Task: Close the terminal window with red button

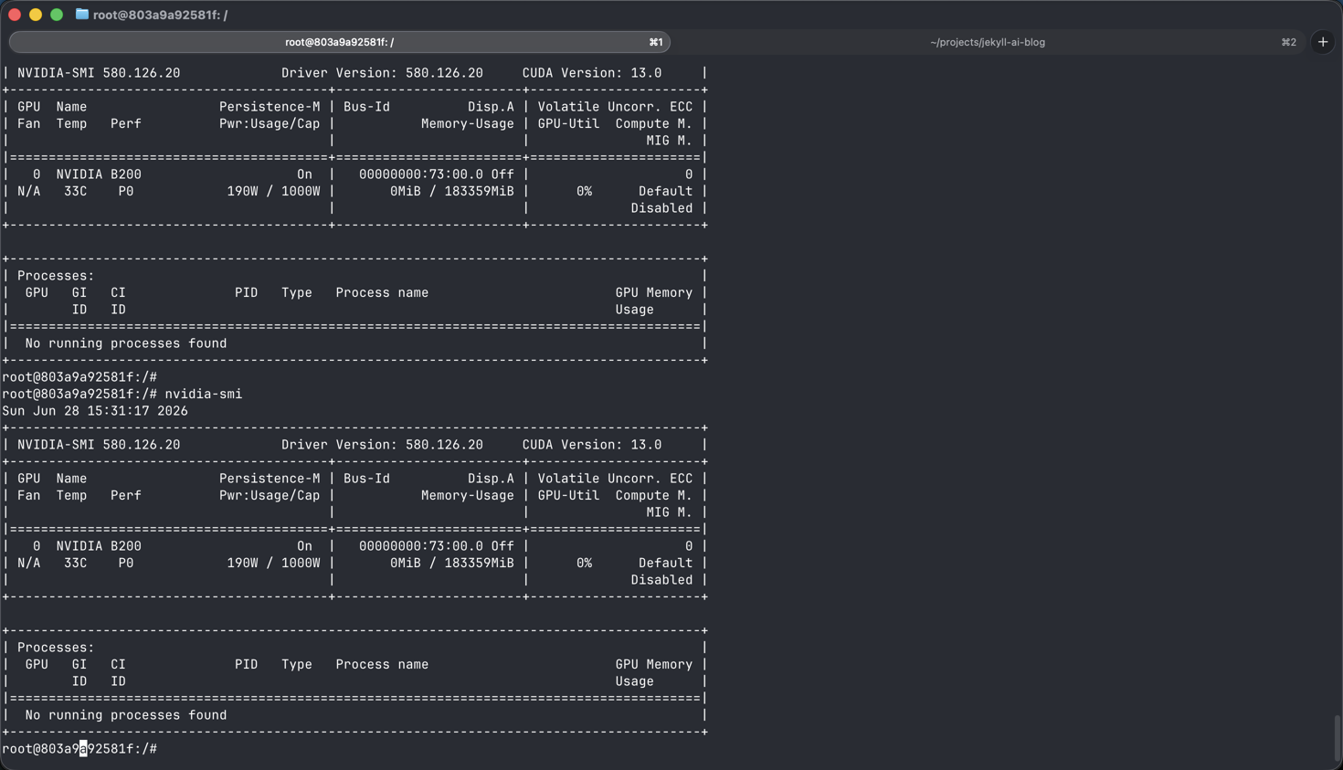Action: pos(15,15)
